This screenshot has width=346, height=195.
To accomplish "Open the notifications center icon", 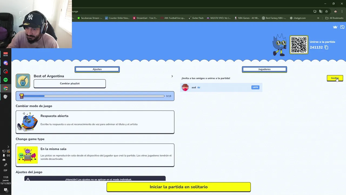I will coord(5,190).
